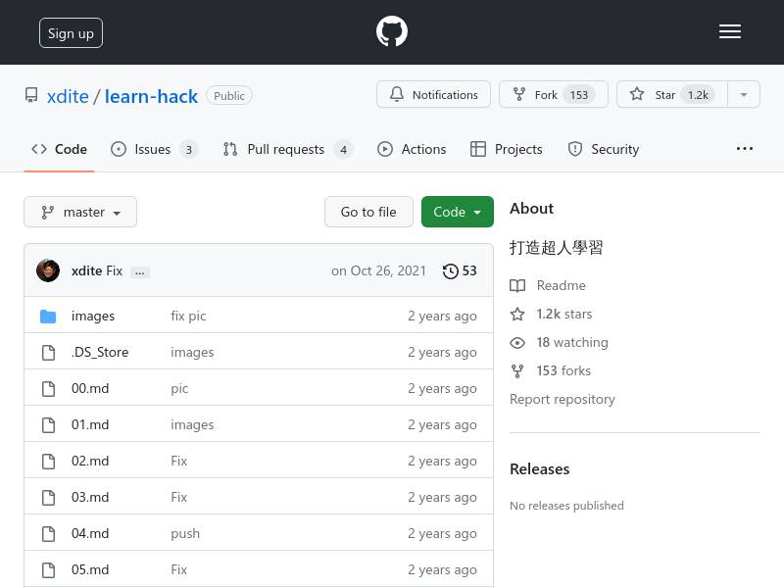Open the GitHub home logo
The height and width of the screenshot is (588, 784).
click(391, 31)
